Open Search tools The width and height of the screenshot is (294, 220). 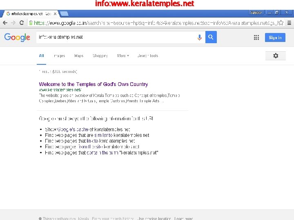[x=148, y=56]
